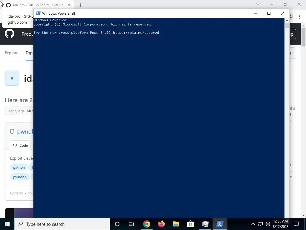Open File Explorer from the taskbar
Image resolution: width=306 pixels, height=230 pixels.
[x=176, y=224]
